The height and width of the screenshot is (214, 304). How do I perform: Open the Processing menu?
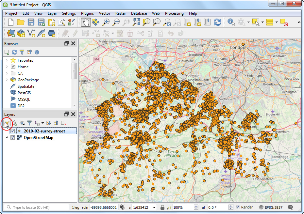click(174, 13)
